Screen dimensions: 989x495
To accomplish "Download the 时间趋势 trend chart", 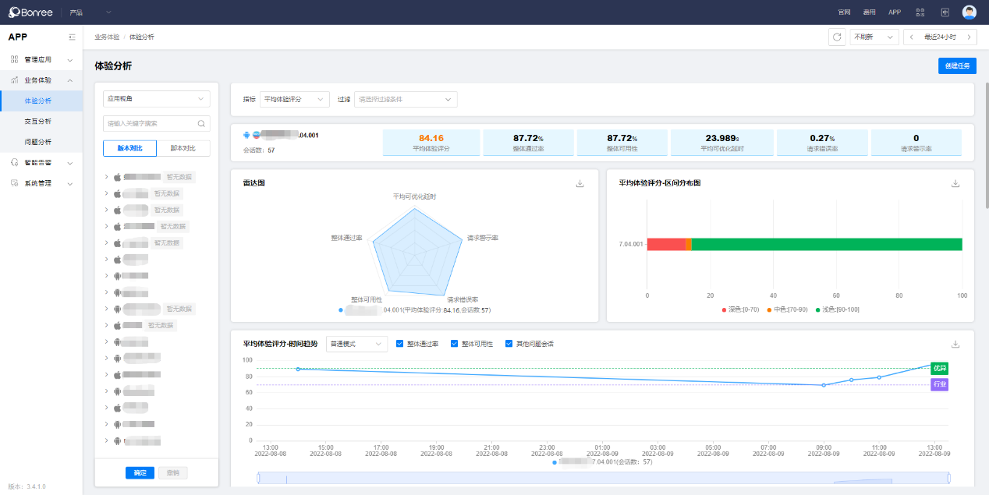I will tap(955, 344).
